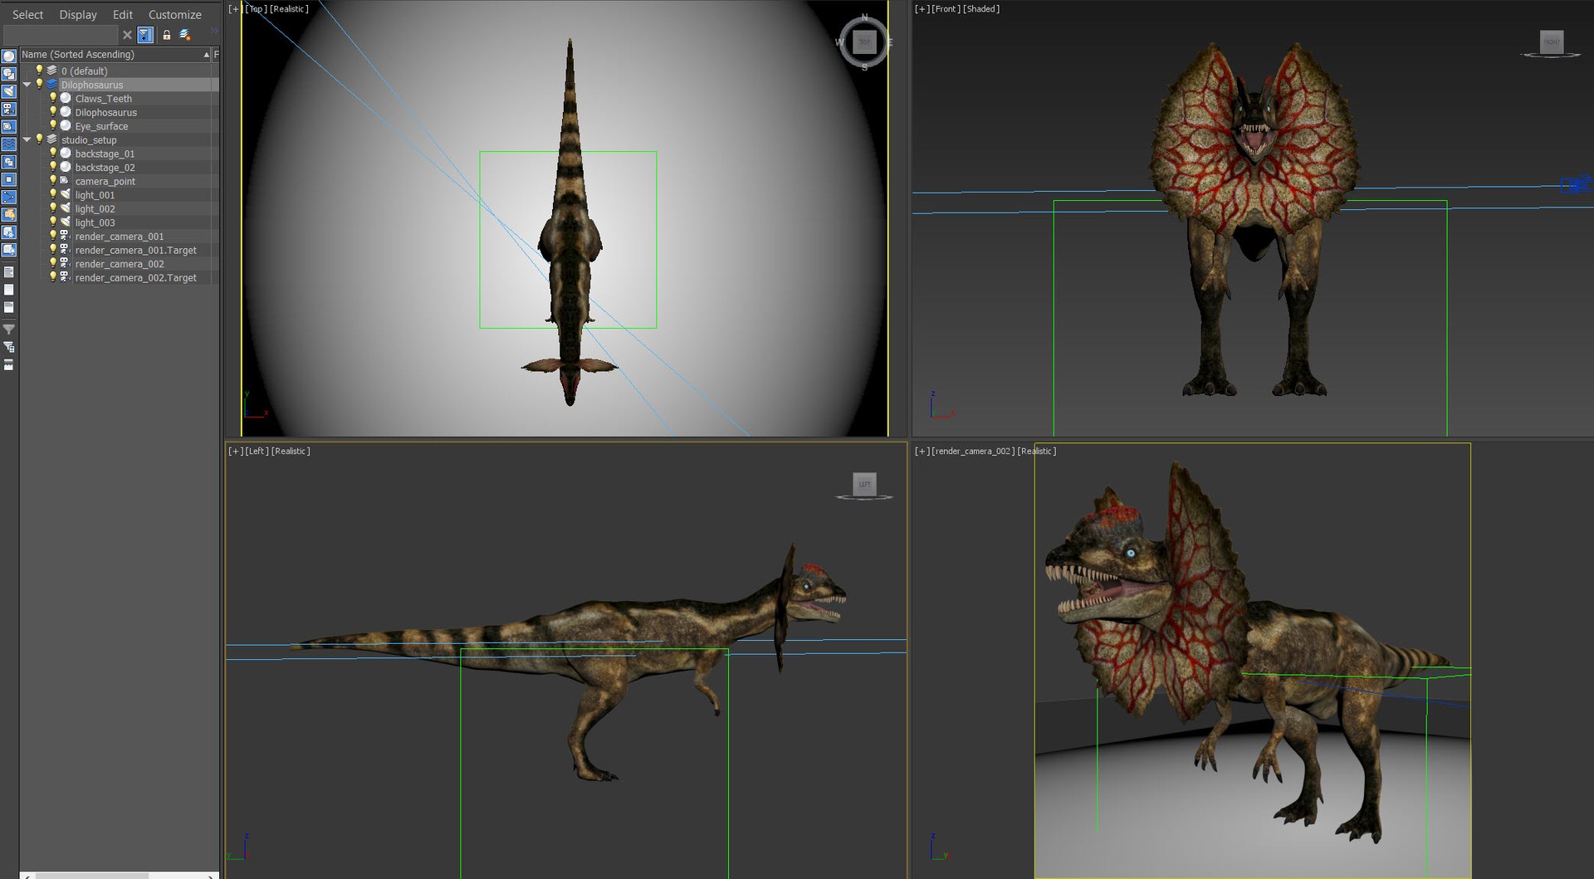Open the Top viewport Realistic shading menu
The width and height of the screenshot is (1594, 879).
click(289, 9)
